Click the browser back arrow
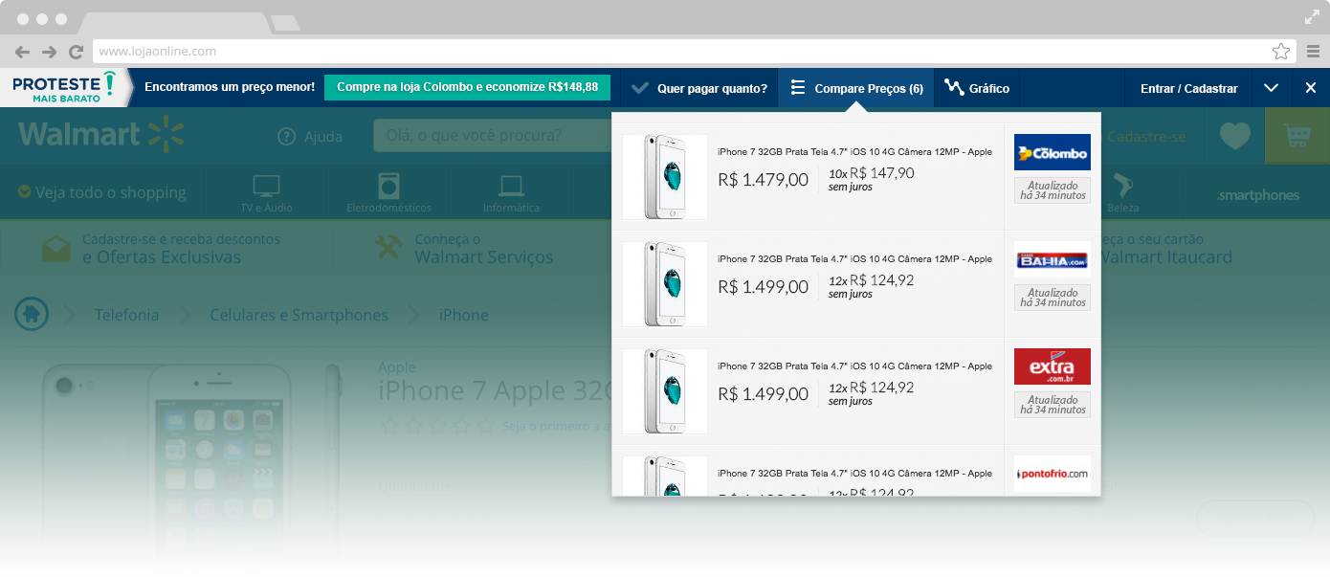This screenshot has width=1330, height=577. (x=22, y=52)
